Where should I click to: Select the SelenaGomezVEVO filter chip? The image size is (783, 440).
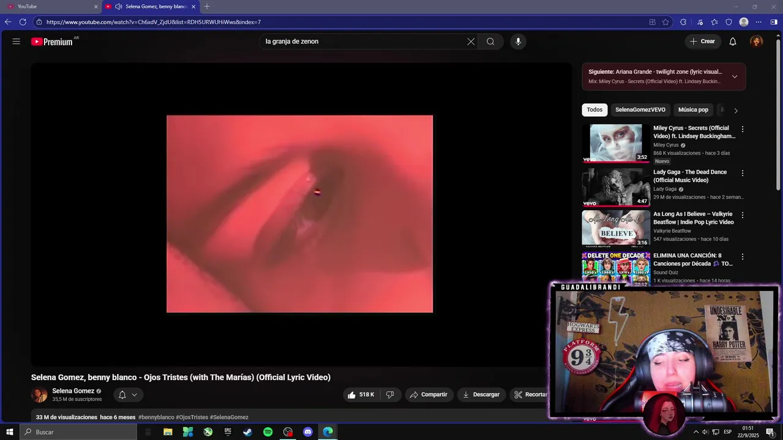click(x=640, y=110)
